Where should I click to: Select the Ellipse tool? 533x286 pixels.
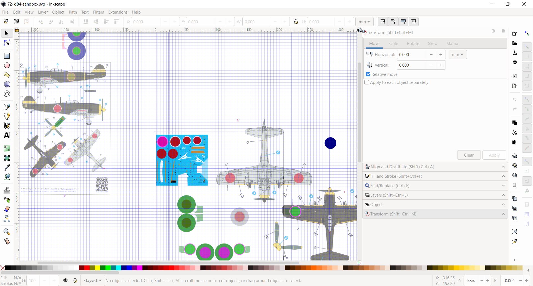(7, 66)
